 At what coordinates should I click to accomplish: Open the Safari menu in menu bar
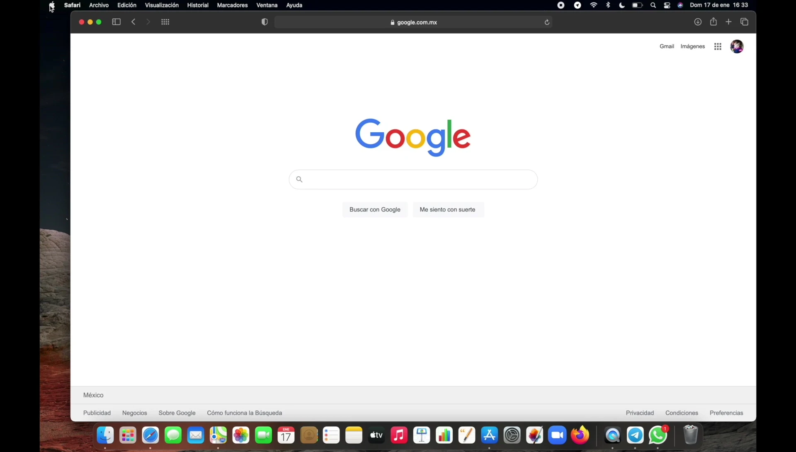coord(72,5)
